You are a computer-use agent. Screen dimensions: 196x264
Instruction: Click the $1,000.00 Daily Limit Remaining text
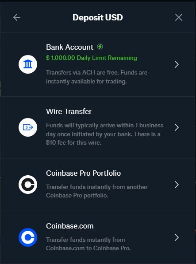pos(92,58)
